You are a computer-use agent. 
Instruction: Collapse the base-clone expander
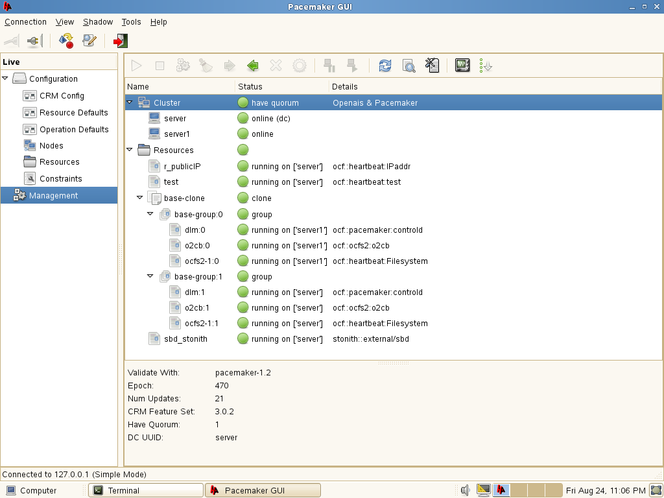(140, 197)
